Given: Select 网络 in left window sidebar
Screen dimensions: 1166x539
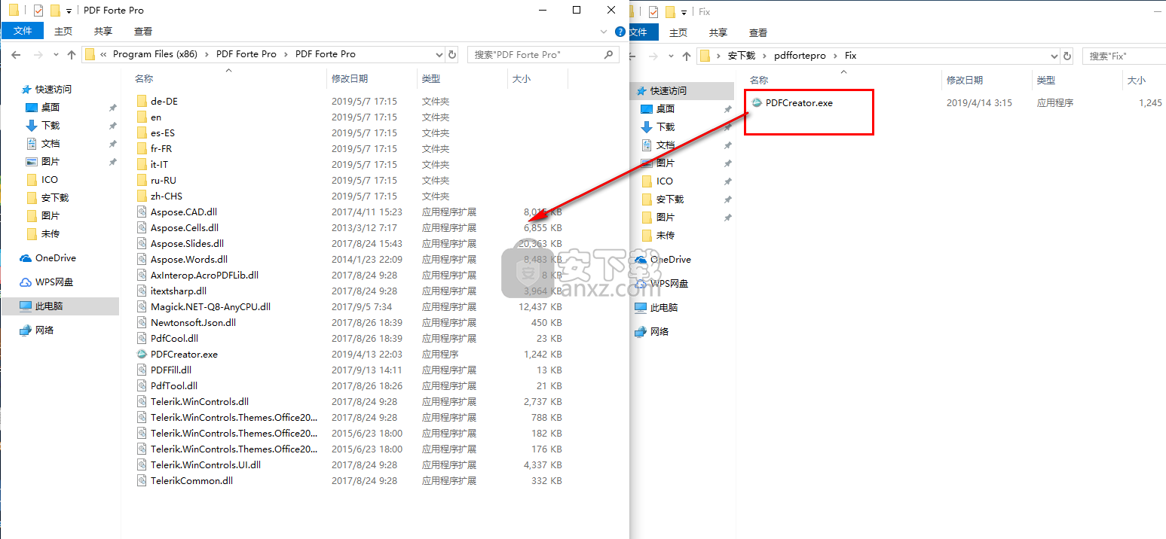Looking at the screenshot, I should [x=44, y=330].
